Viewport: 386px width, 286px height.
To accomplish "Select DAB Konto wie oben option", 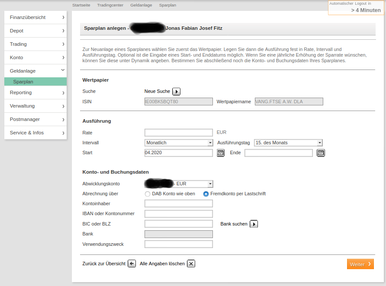I will [148, 194].
